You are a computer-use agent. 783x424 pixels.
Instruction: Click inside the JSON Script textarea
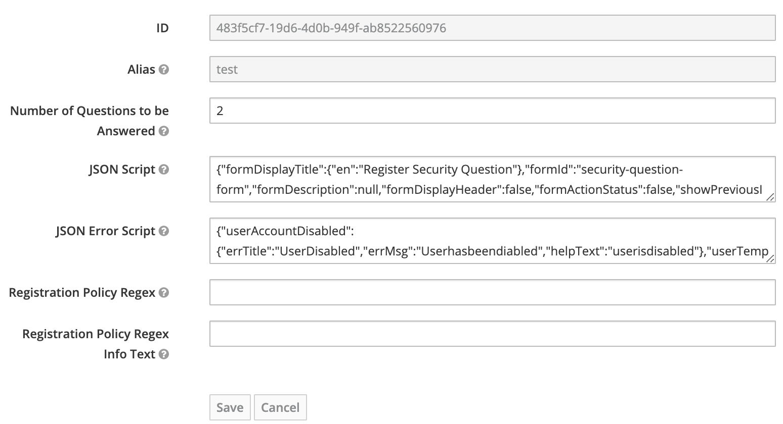tap(493, 179)
